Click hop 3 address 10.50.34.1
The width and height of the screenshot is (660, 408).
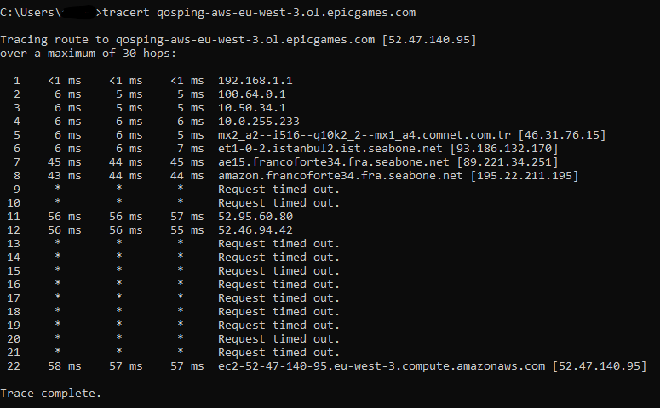[252, 108]
